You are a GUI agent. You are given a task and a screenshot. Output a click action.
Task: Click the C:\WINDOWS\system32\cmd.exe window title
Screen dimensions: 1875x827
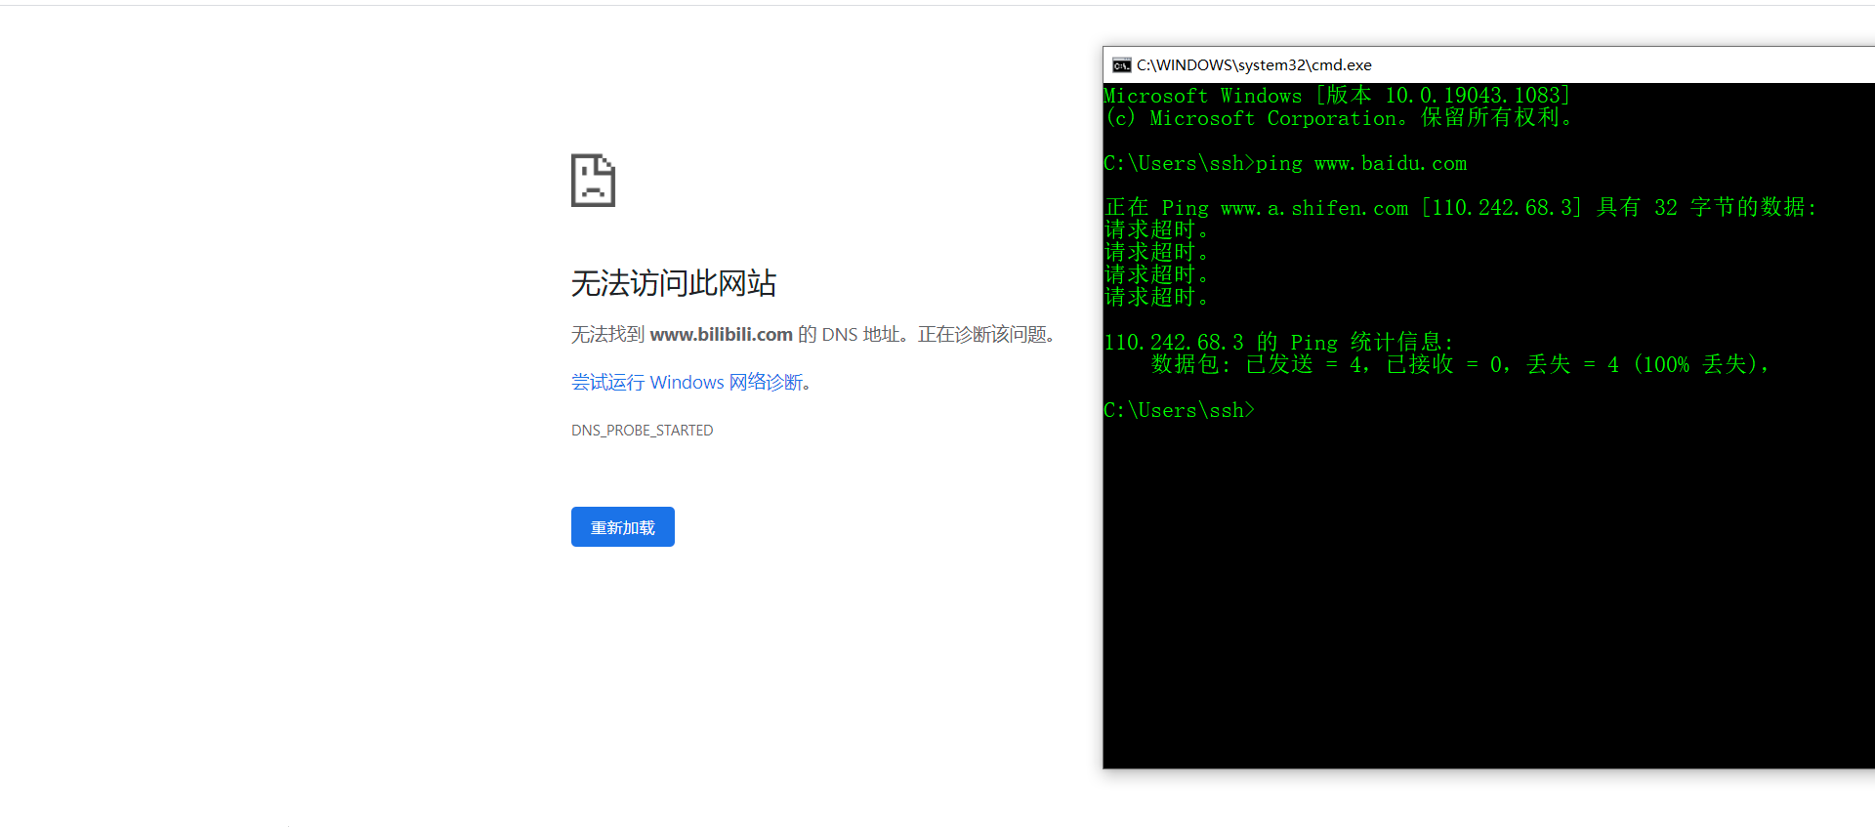[x=1254, y=65]
